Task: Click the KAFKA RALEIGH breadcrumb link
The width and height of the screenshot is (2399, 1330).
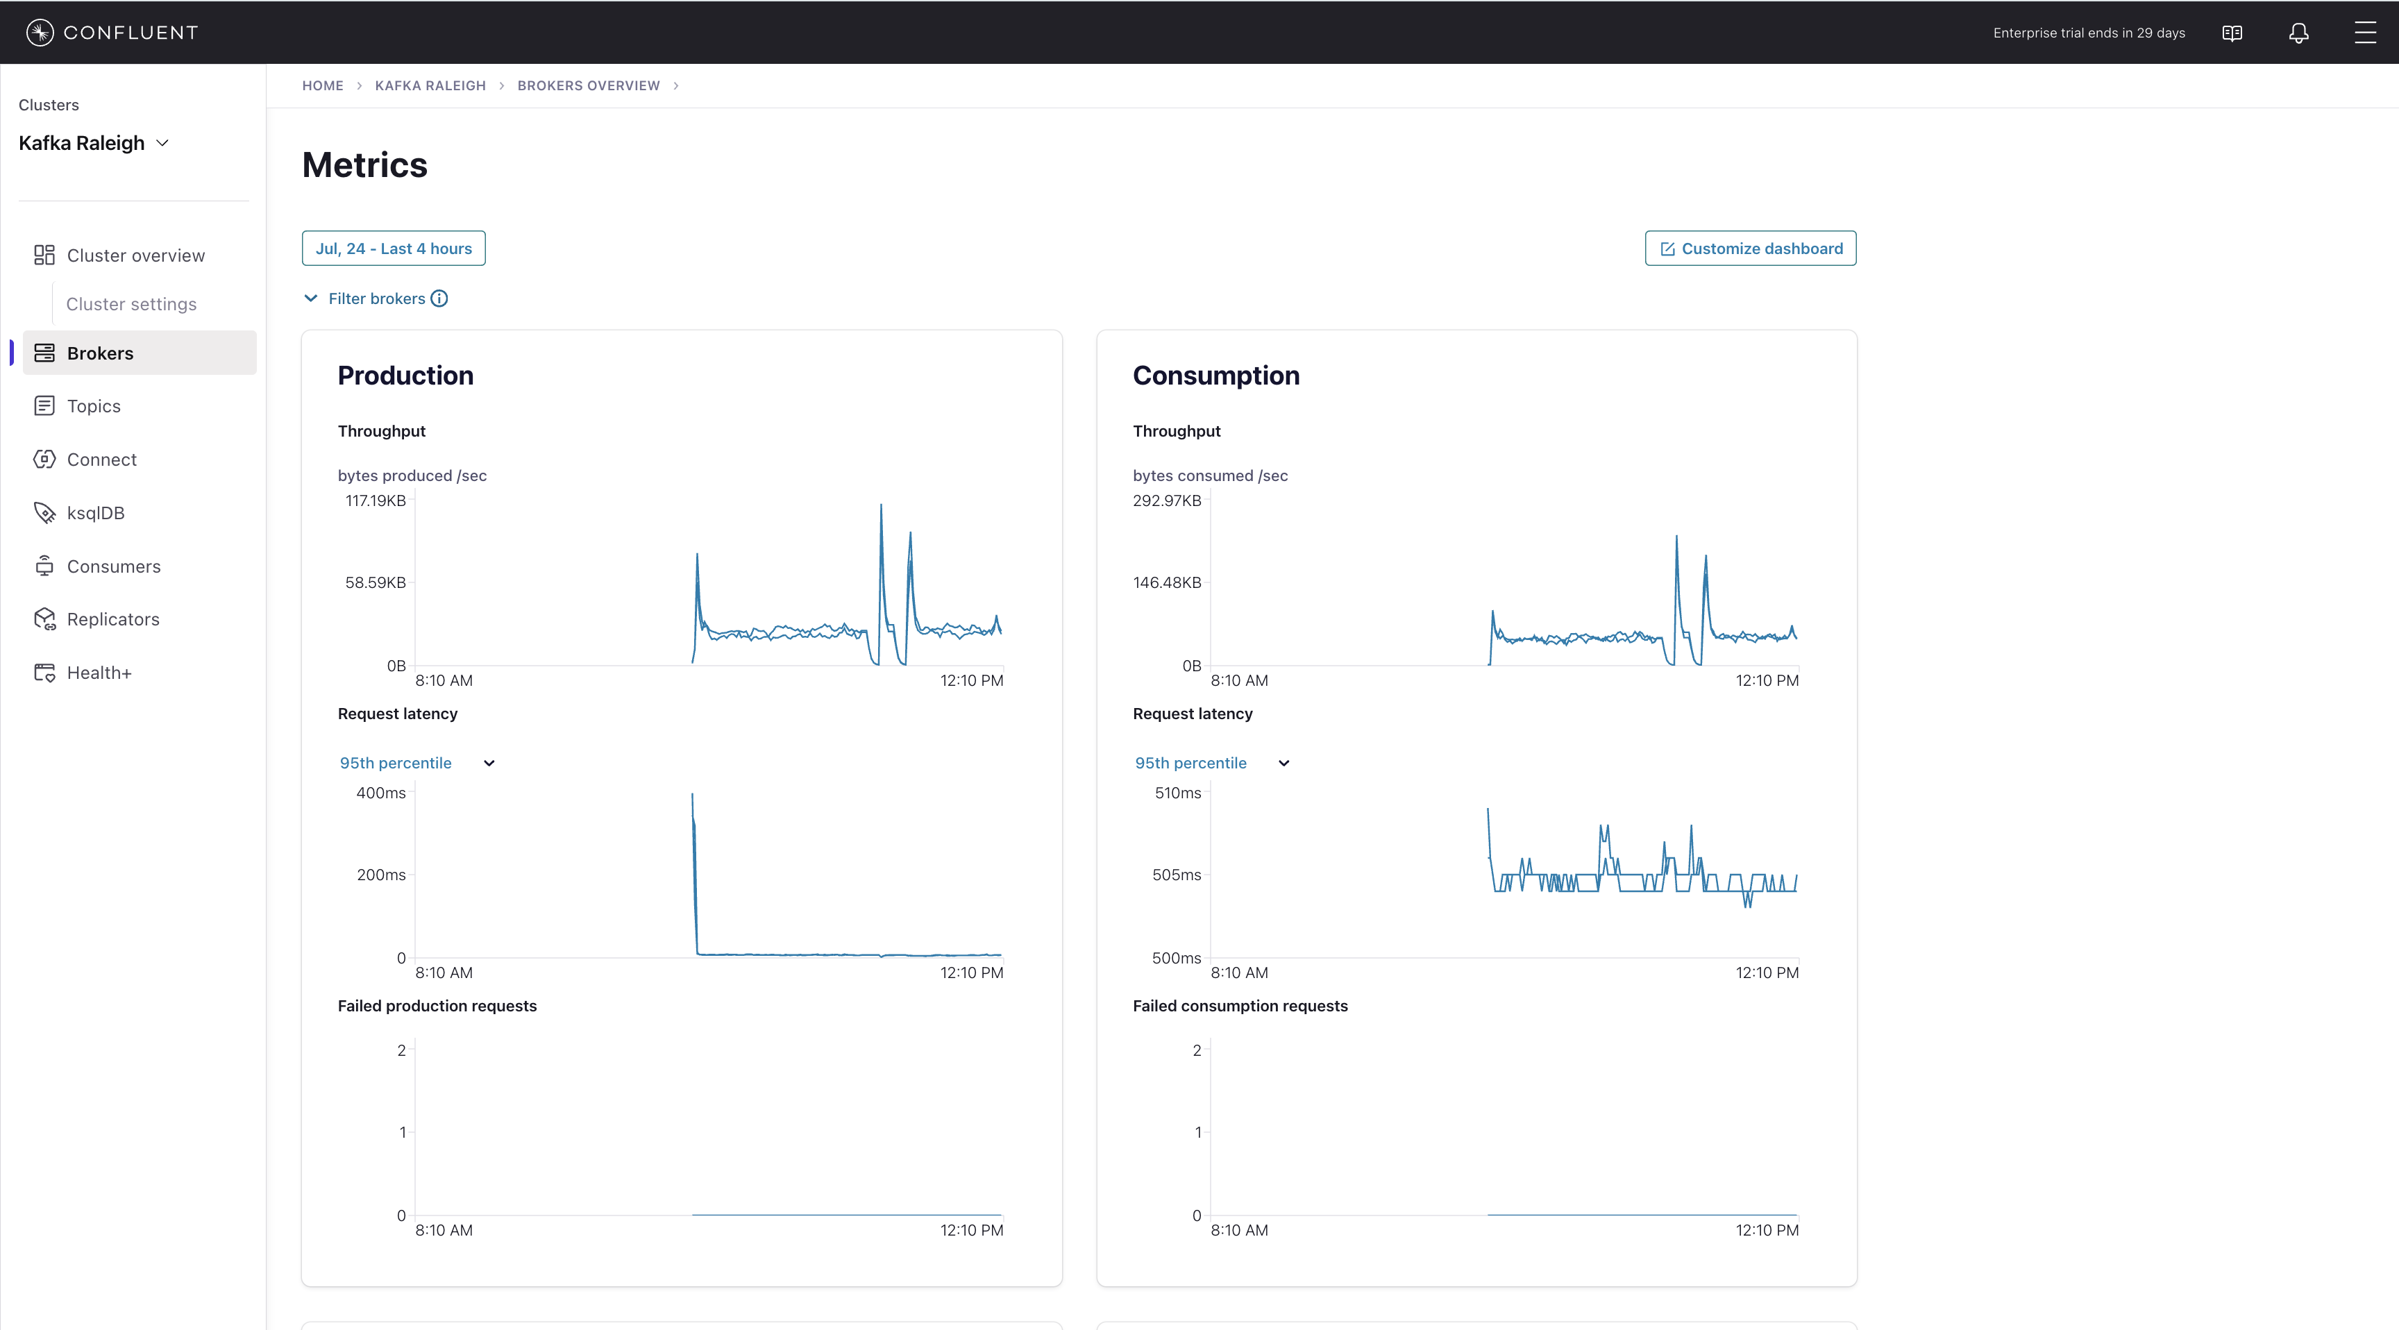Action: point(430,85)
